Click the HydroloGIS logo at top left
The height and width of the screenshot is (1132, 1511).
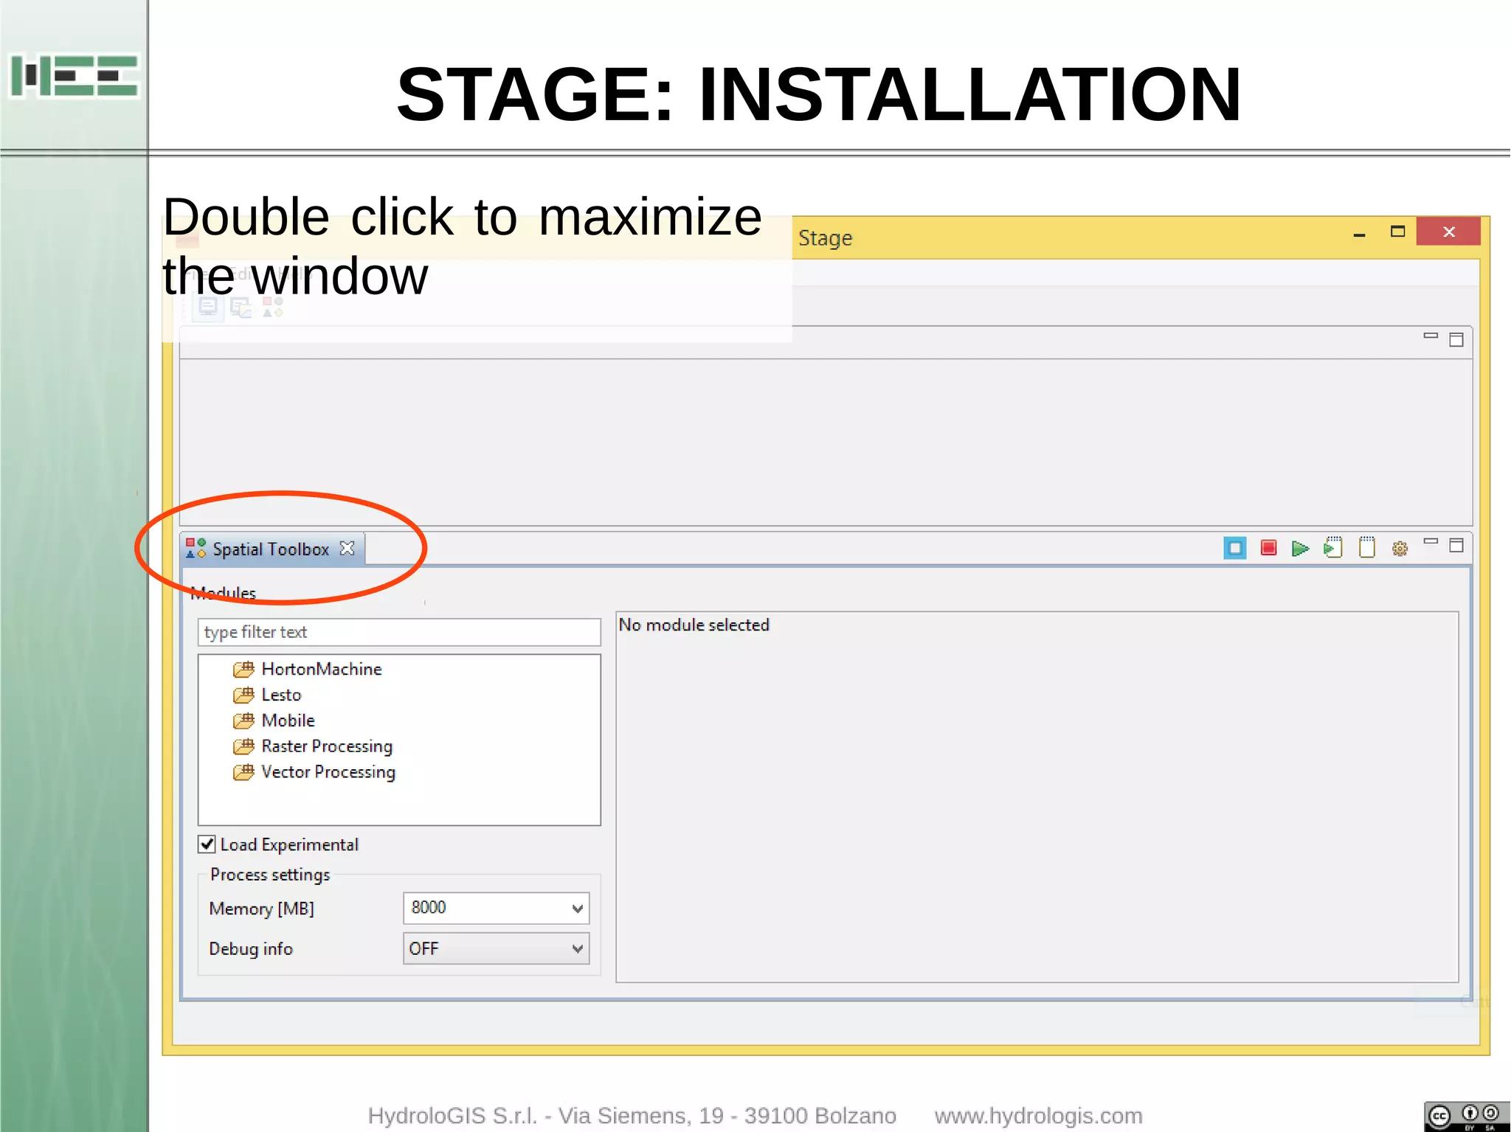click(74, 75)
